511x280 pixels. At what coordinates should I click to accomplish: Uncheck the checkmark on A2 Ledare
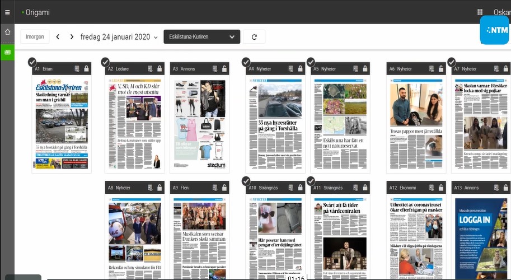click(105, 62)
